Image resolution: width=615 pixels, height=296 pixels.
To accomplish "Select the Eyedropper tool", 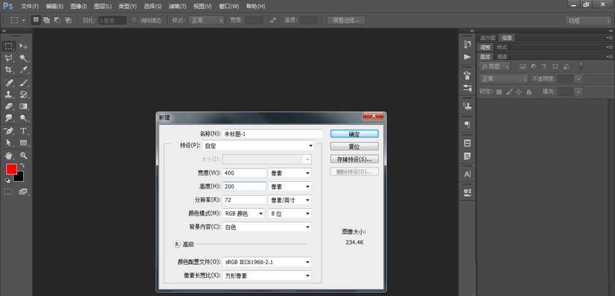I will click(24, 70).
